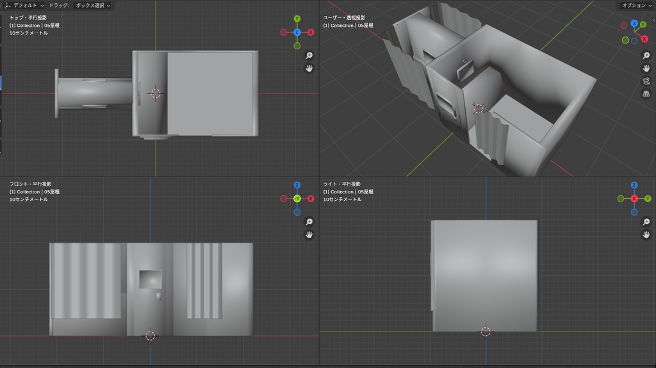The image size is (656, 368).
Task: Click the hand pan icon in perspective viewport
Action: (646, 68)
